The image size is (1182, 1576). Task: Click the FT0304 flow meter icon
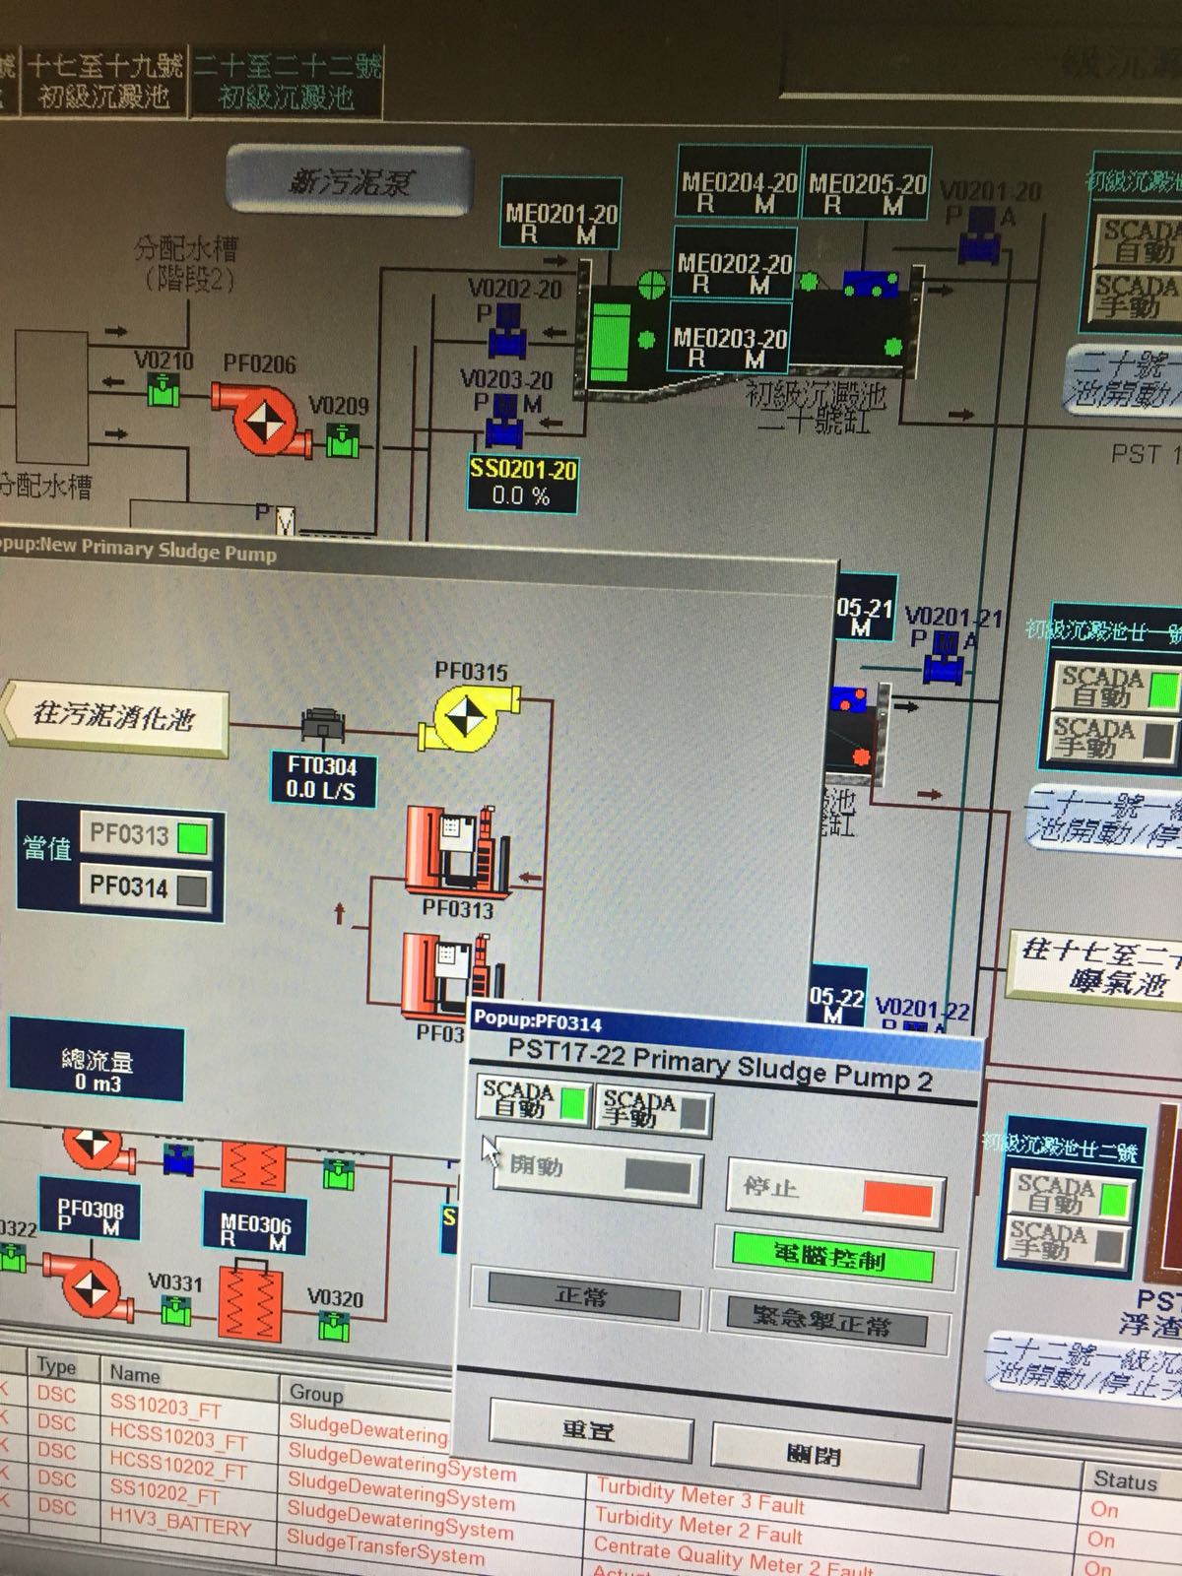pos(321,727)
